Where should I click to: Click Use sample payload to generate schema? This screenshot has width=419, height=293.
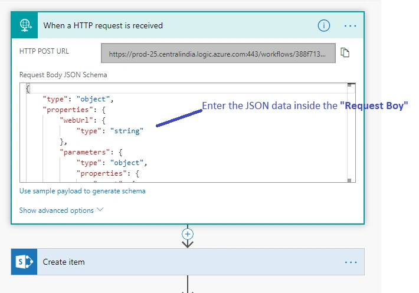pyautogui.click(x=82, y=191)
